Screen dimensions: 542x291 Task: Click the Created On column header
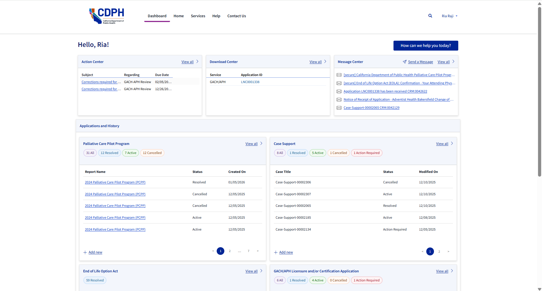237,172
